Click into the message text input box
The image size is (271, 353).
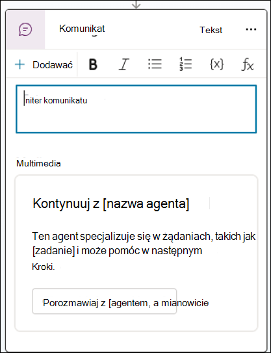pyautogui.click(x=136, y=109)
